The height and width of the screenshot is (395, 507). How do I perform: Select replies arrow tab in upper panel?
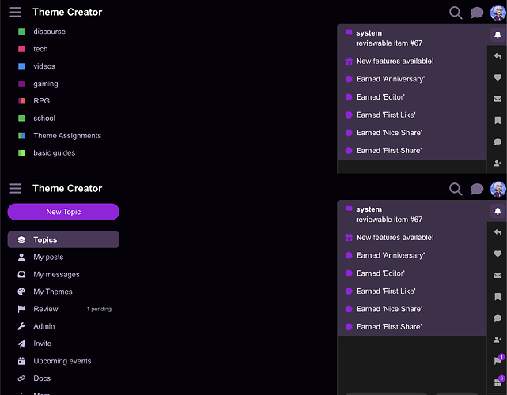(x=498, y=56)
